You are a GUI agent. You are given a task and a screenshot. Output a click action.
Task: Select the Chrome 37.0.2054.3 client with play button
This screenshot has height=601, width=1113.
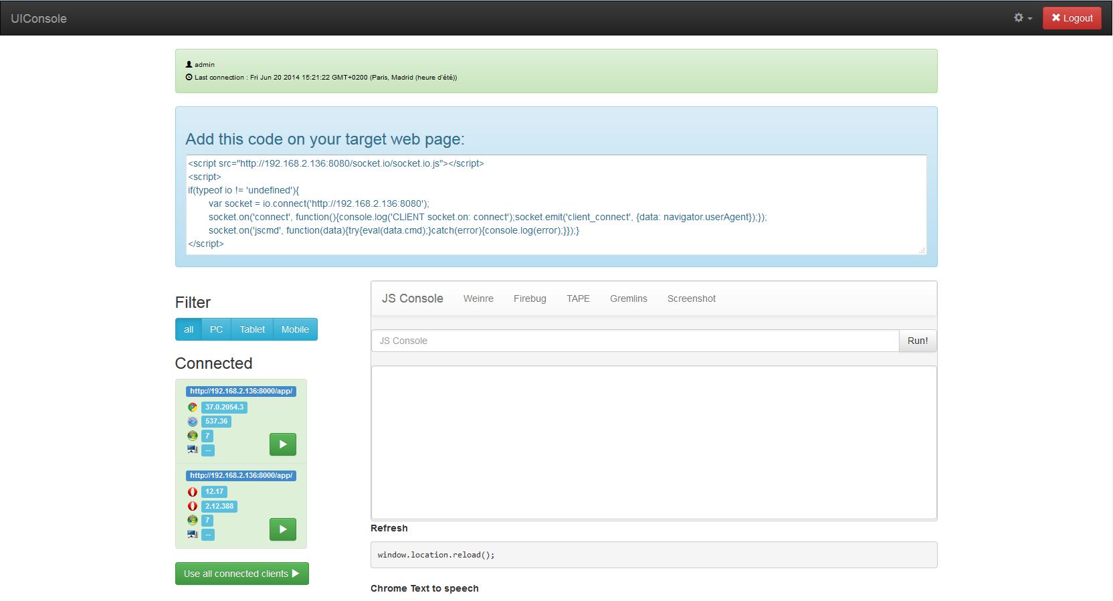283,444
